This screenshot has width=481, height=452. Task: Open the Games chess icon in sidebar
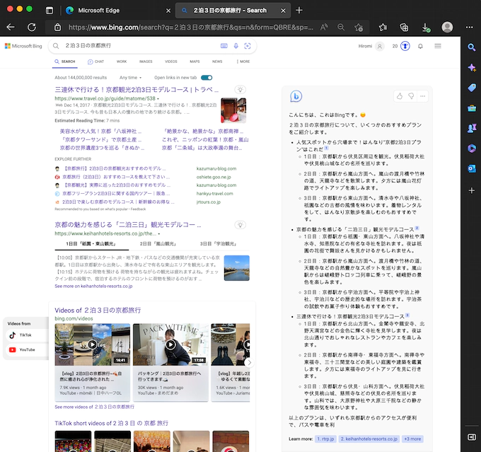[x=472, y=128]
